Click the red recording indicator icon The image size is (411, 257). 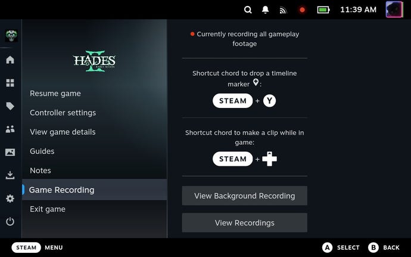point(302,10)
